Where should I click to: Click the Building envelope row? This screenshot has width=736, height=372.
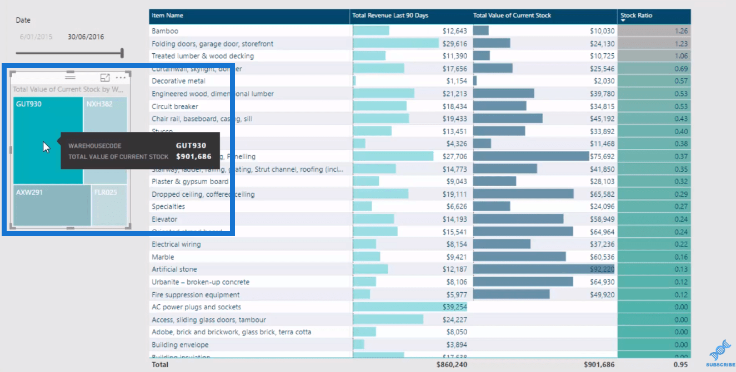[420, 345]
